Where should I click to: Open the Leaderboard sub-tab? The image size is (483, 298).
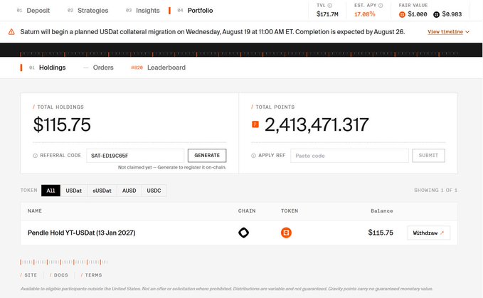159,68
